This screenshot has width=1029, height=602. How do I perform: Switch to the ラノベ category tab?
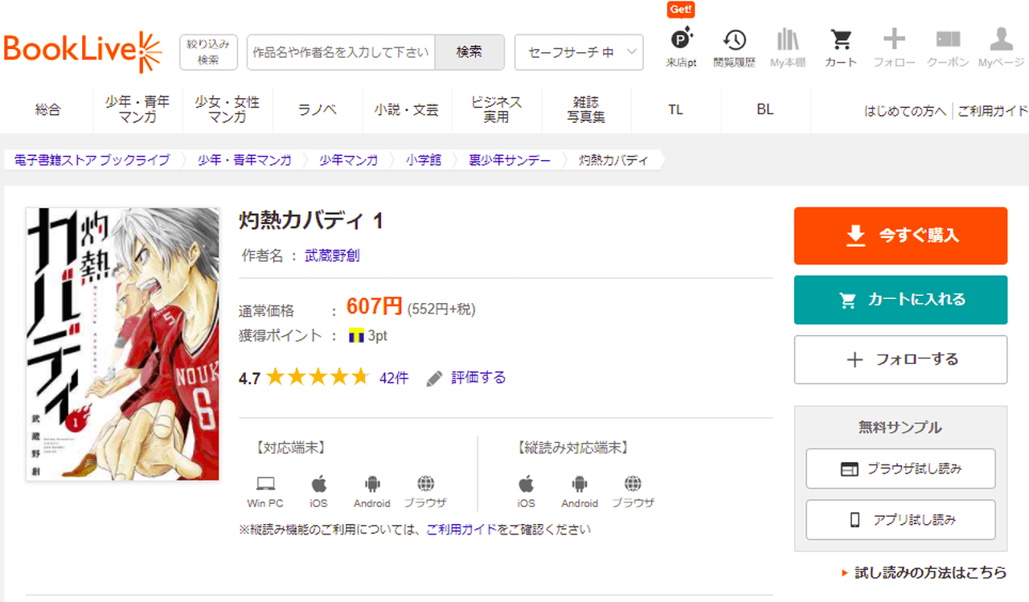click(x=317, y=110)
